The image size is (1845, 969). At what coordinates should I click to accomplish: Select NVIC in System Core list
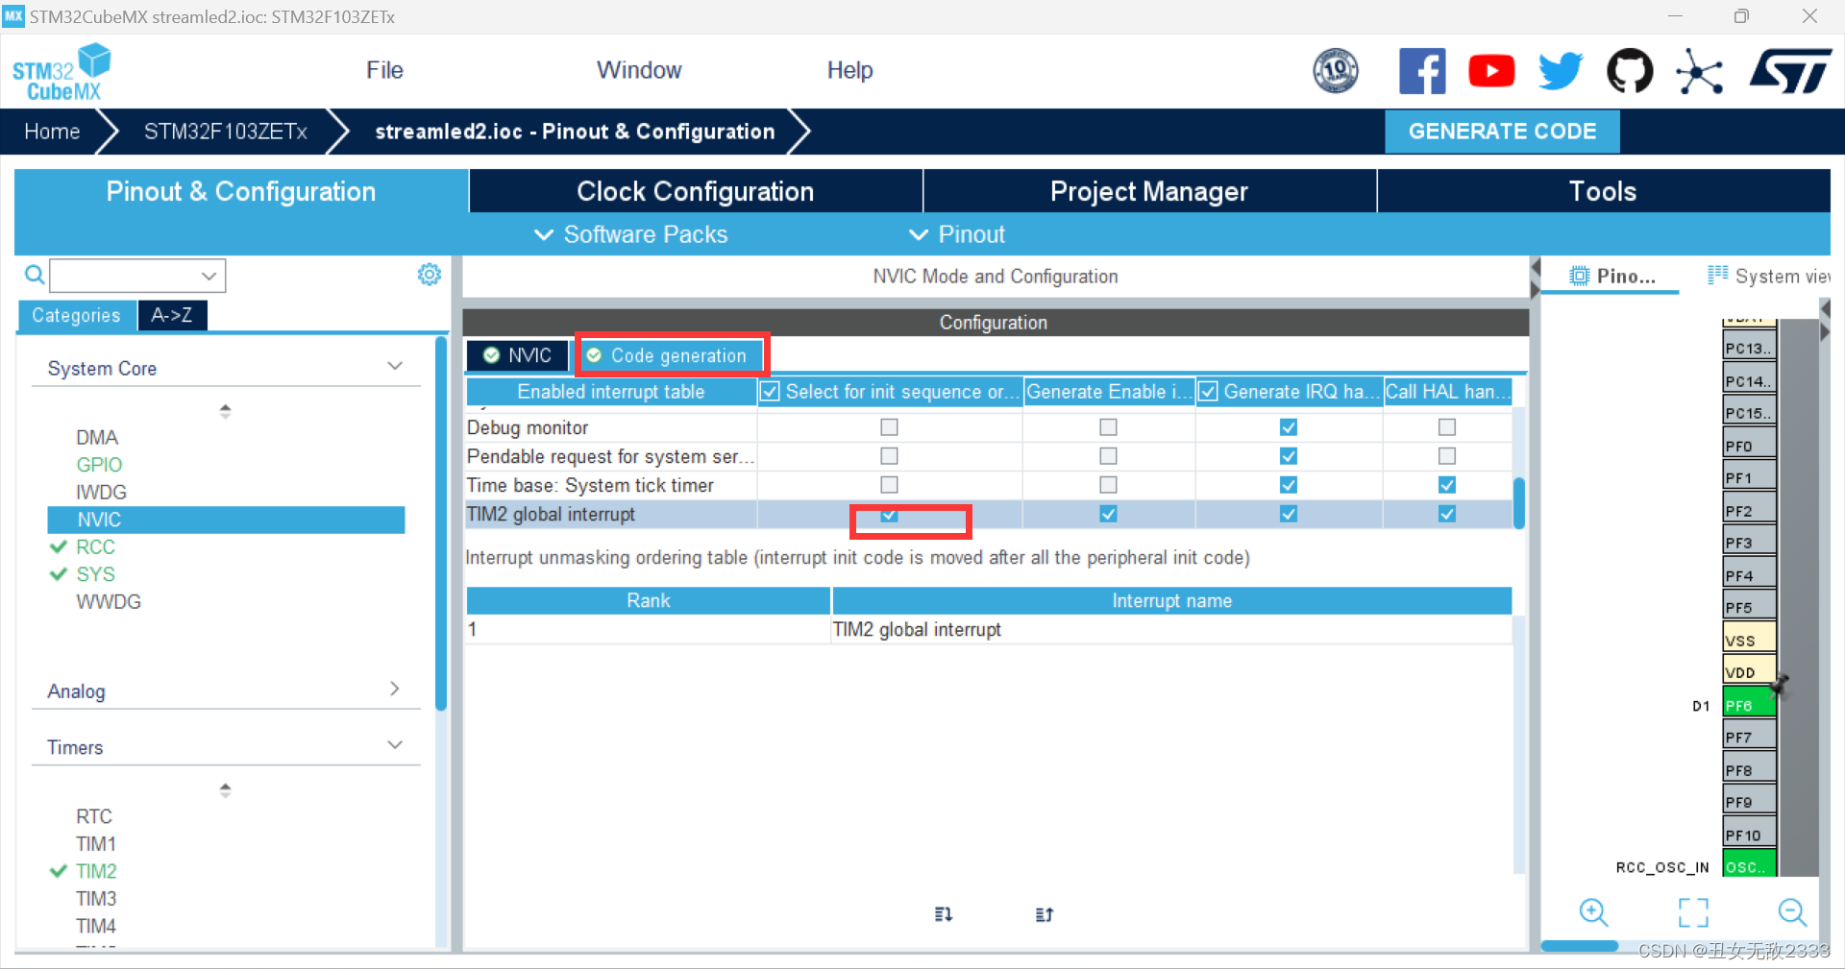(226, 520)
